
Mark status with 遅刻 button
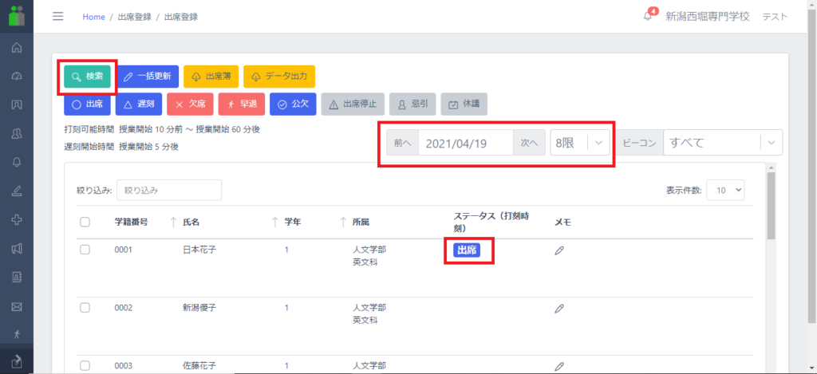pos(139,104)
